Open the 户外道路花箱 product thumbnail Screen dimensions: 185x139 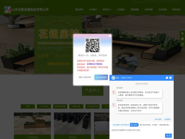(x=32, y=124)
